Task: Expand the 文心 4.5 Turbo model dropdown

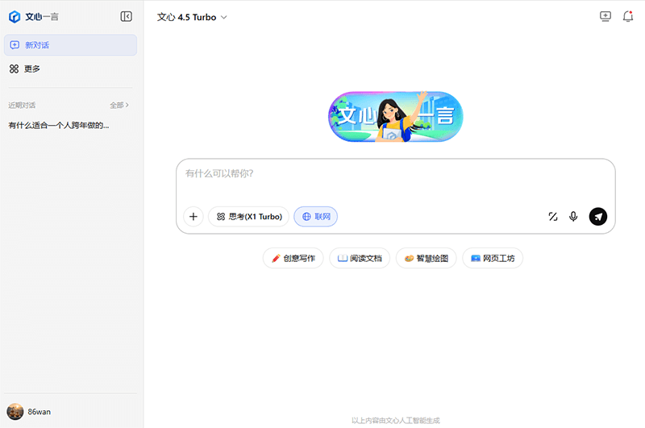Action: (192, 17)
